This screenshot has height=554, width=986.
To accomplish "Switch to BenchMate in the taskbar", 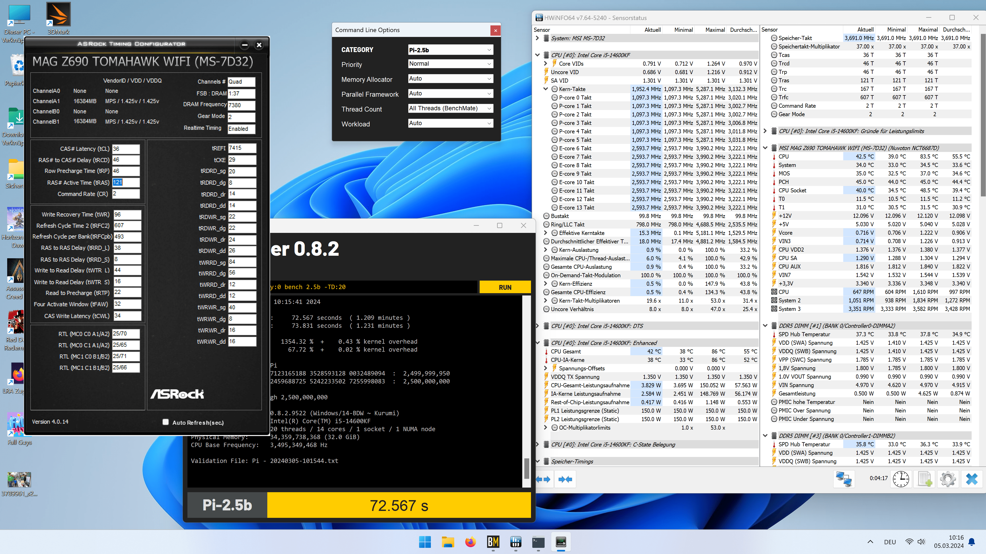I will (493, 542).
